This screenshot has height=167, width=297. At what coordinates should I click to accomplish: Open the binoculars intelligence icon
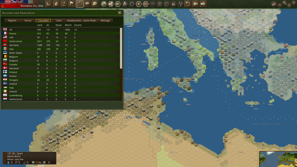(x=87, y=4)
